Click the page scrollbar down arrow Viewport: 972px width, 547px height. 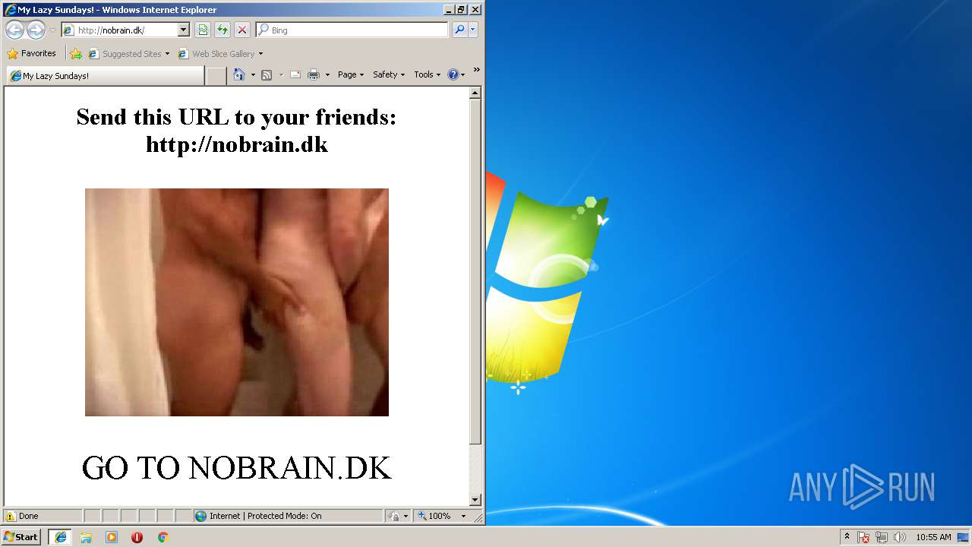475,500
